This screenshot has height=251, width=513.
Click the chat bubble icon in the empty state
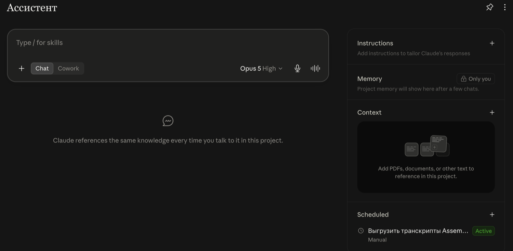click(168, 121)
